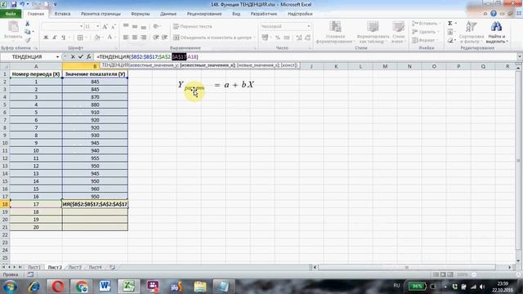Center text horizontally in the ribbon
523x294 pixels.
(x=135, y=38)
